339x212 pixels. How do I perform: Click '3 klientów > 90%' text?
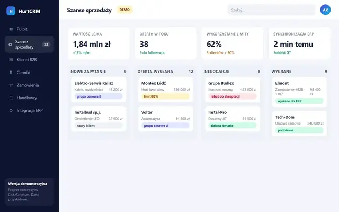(x=220, y=53)
